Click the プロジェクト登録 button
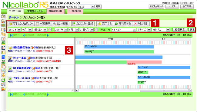The height and width of the screenshot is (112, 197). [x=83, y=24]
